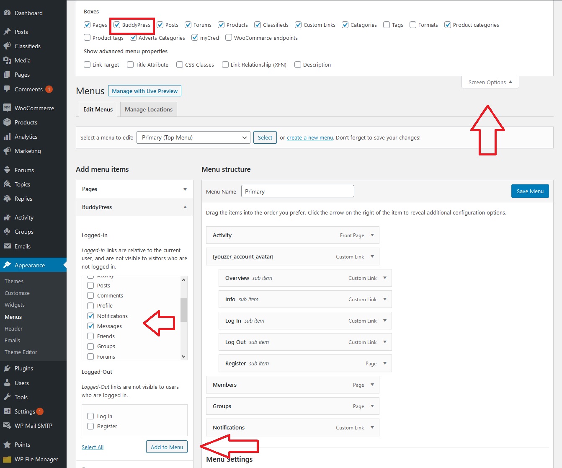Click the Activity sidebar icon

7,217
